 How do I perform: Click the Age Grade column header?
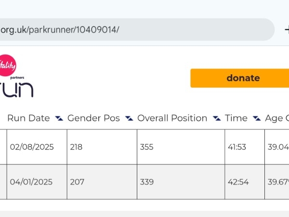(277, 119)
